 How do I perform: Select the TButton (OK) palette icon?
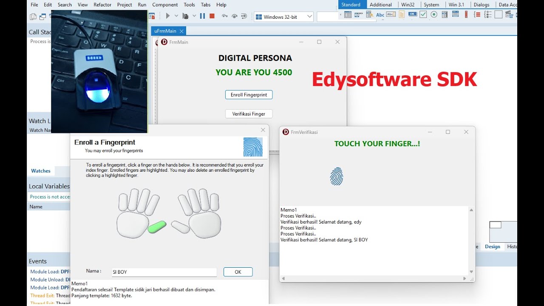413,14
